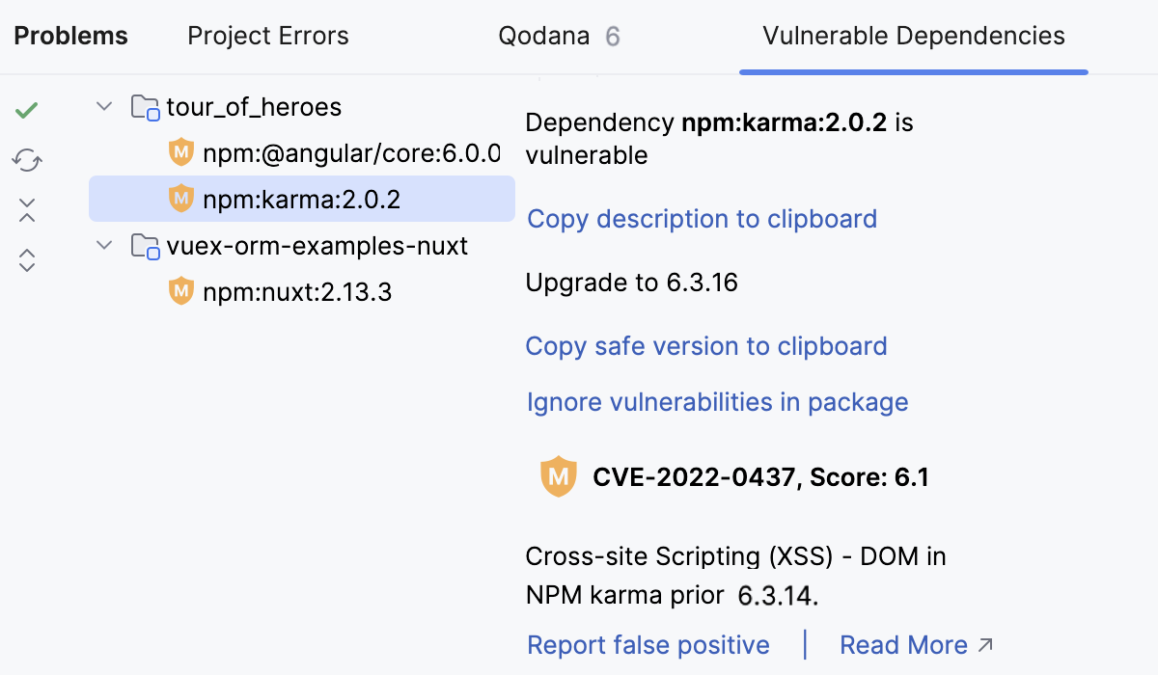Click the Collapse All icon

26,209
